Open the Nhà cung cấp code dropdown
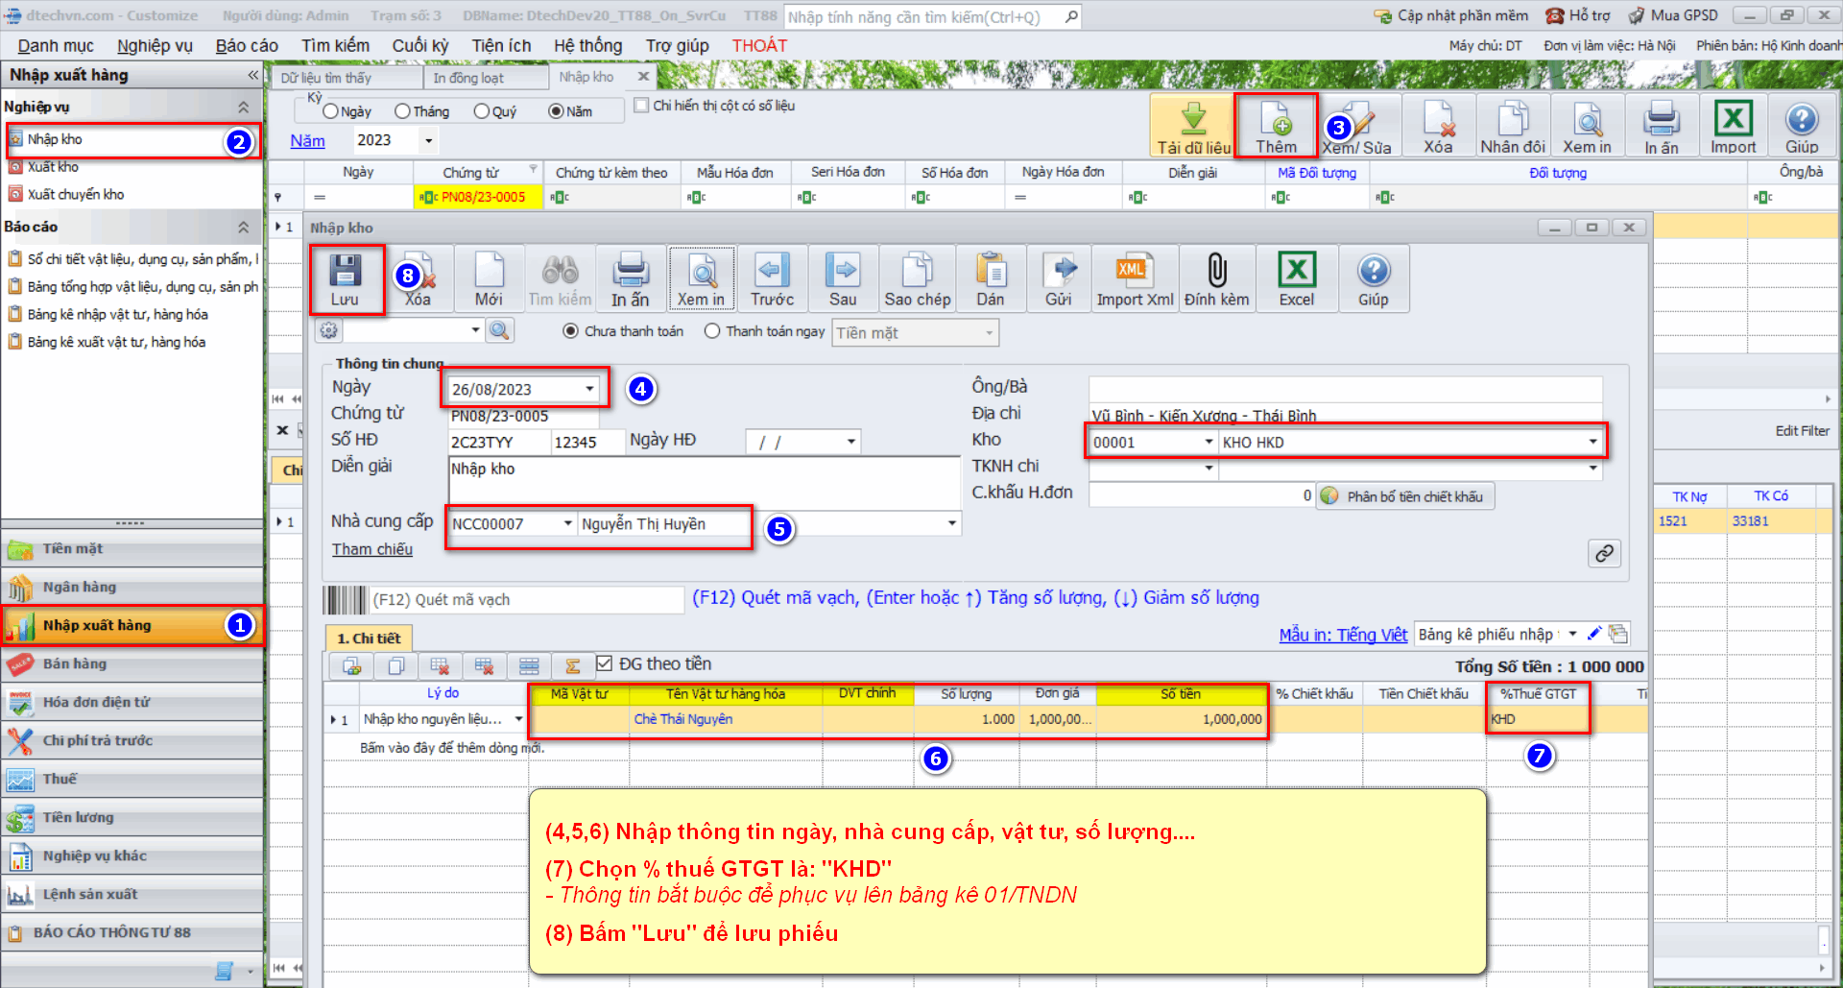Image resolution: width=1843 pixels, height=988 pixels. click(x=567, y=523)
